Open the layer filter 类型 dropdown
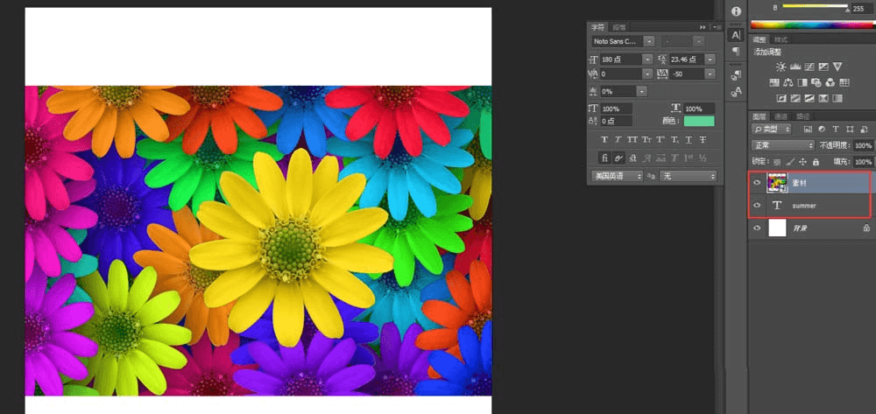This screenshot has width=876, height=414. (772, 130)
